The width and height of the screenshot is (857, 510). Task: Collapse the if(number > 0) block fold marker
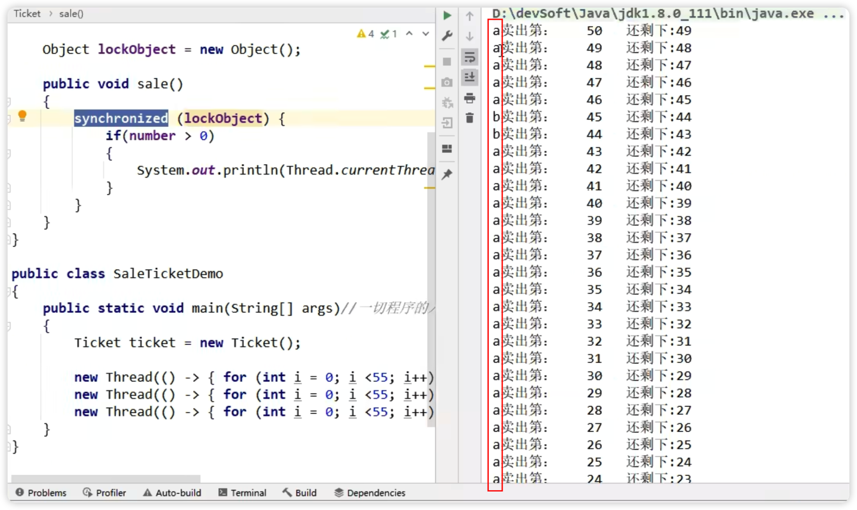(x=9, y=153)
